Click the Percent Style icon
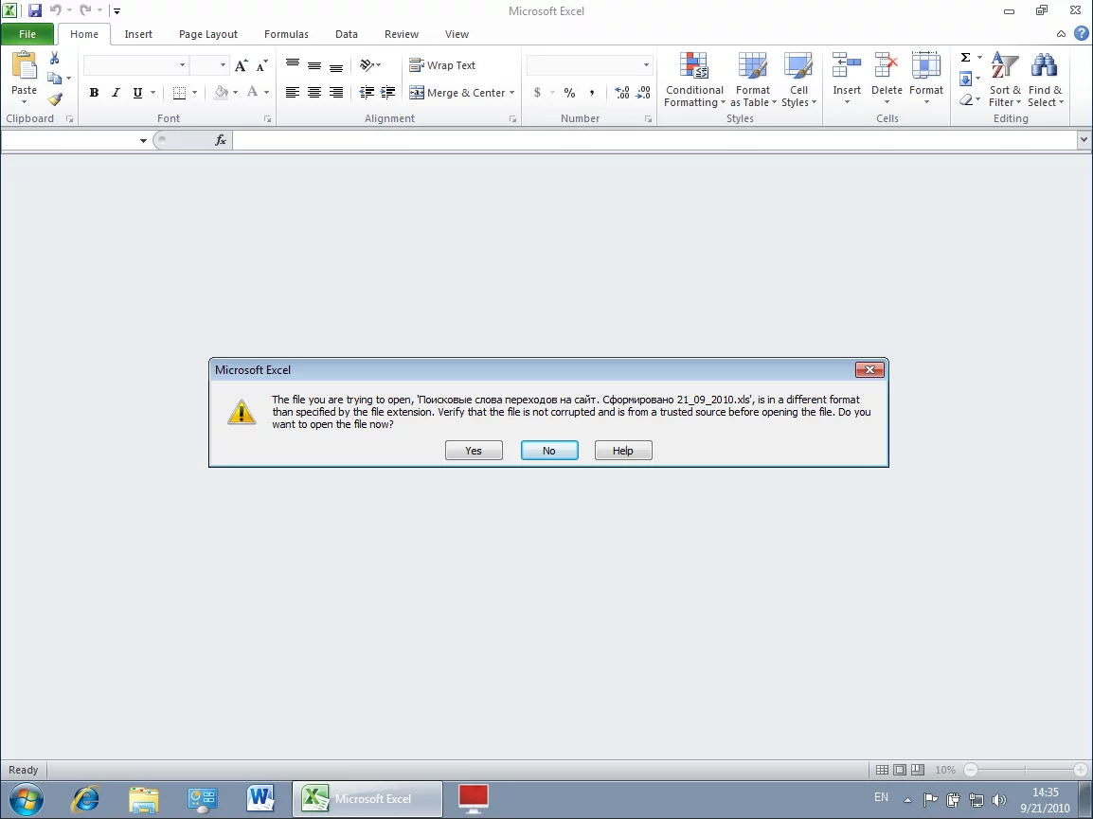1093x819 pixels. click(569, 93)
